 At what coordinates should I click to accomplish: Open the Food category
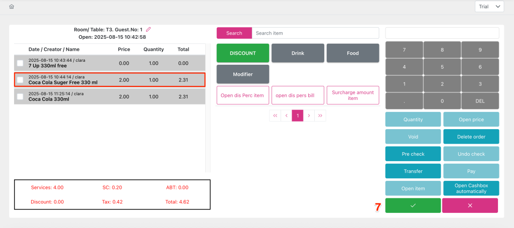click(x=352, y=53)
